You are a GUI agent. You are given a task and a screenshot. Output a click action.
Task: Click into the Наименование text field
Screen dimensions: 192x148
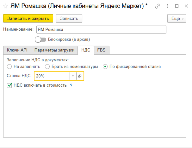[101, 29]
